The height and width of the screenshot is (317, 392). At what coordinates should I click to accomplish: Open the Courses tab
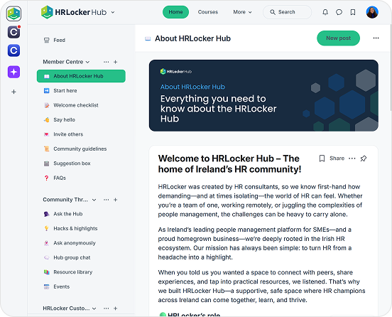(x=208, y=12)
